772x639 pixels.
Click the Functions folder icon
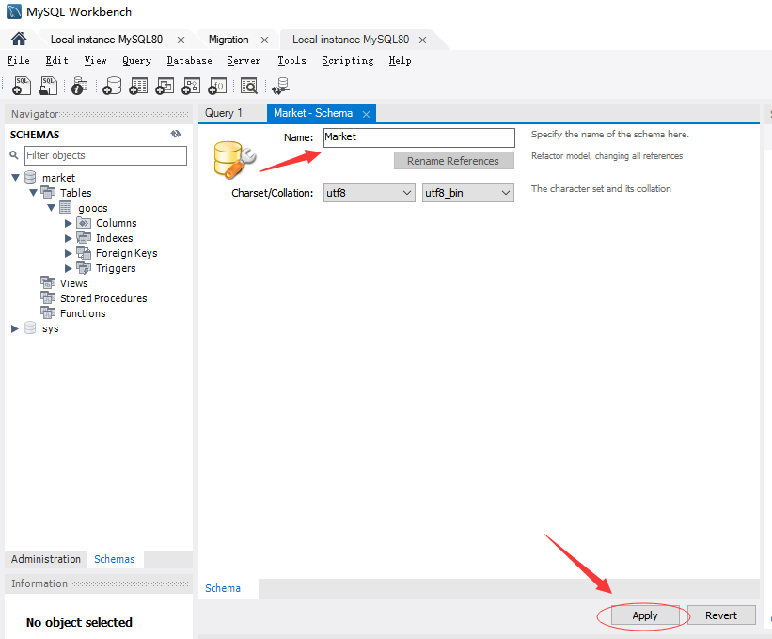click(x=48, y=312)
